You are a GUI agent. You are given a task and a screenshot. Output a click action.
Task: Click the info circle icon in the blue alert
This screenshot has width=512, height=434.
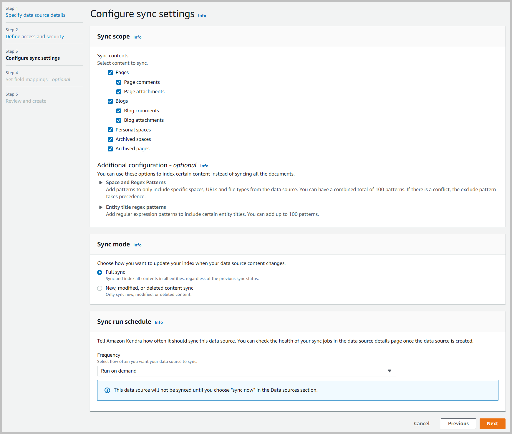[x=107, y=390]
